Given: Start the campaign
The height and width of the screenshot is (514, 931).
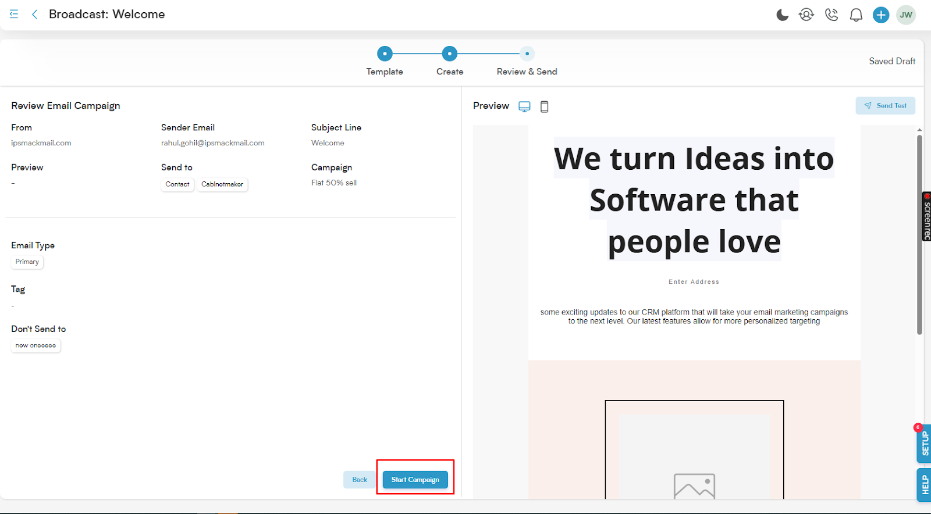Looking at the screenshot, I should tap(415, 480).
